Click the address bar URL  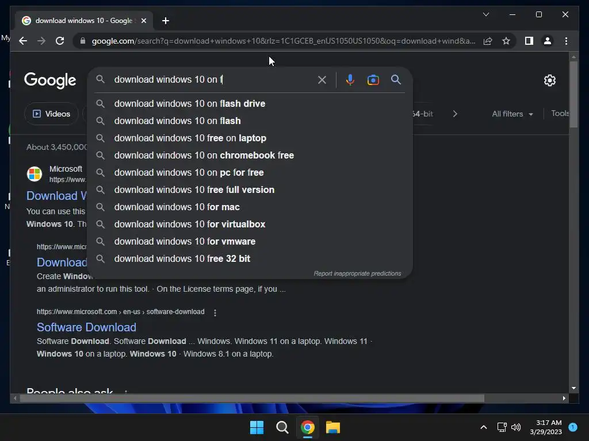[x=284, y=41]
